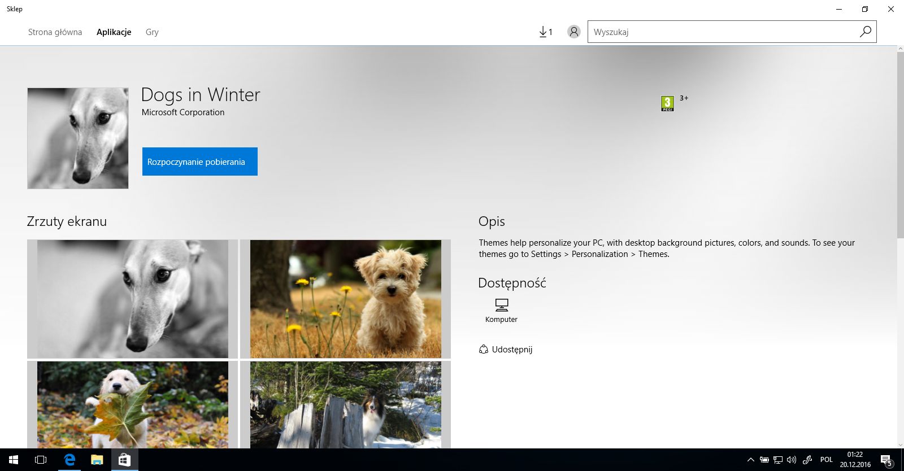Open the pen workspace tray icon
This screenshot has width=904, height=471.
(x=807, y=460)
